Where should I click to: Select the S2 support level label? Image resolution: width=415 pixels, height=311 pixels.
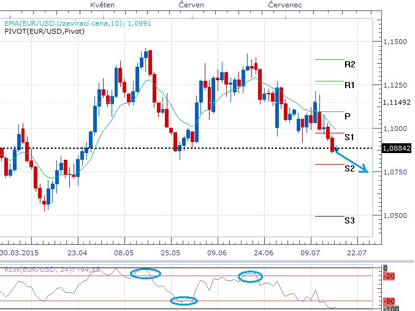click(x=349, y=168)
